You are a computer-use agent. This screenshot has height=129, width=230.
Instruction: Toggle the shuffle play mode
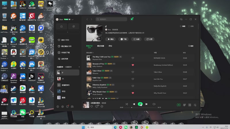[x=126, y=104]
